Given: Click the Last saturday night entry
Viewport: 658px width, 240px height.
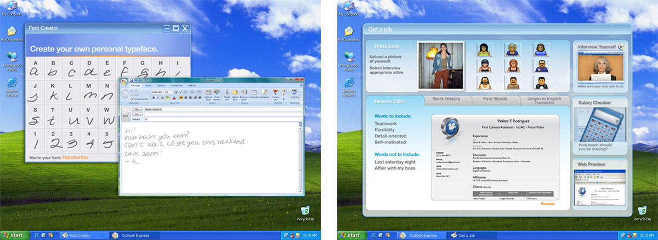Looking at the screenshot, I should coord(395,162).
